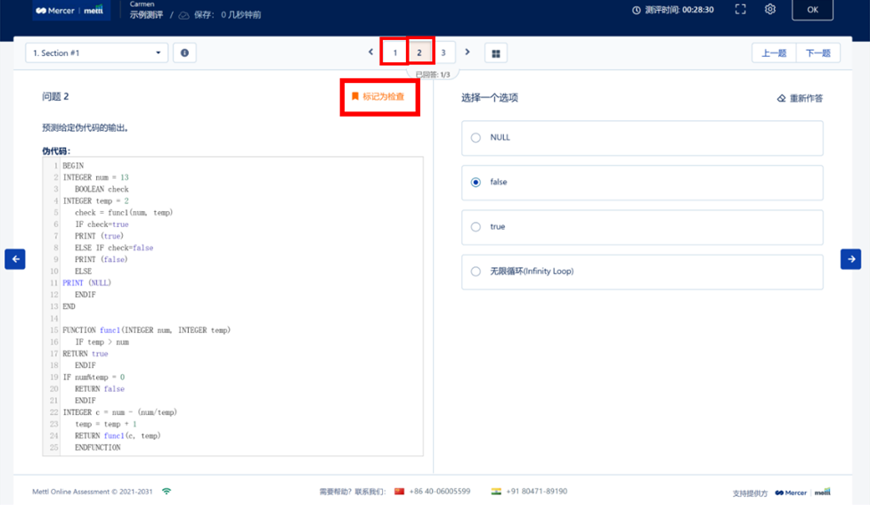Click the fullscreen icon in header
This screenshot has height=505, width=870.
(x=740, y=10)
